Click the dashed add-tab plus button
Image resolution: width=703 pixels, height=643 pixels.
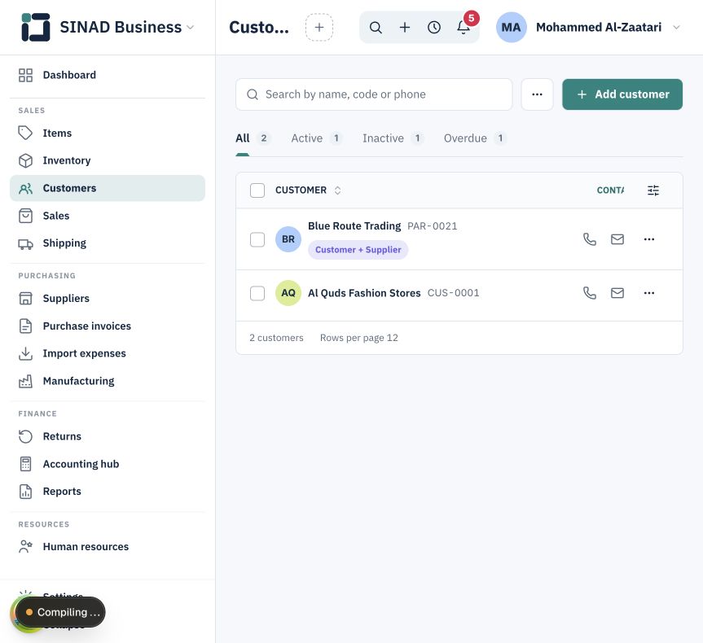coord(319,28)
